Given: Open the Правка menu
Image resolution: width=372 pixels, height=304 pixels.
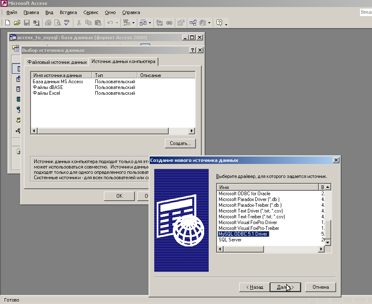Looking at the screenshot, I should point(31,12).
